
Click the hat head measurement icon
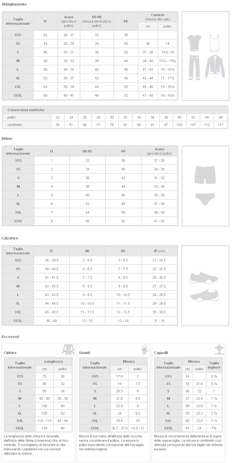pyautogui.click(x=219, y=349)
